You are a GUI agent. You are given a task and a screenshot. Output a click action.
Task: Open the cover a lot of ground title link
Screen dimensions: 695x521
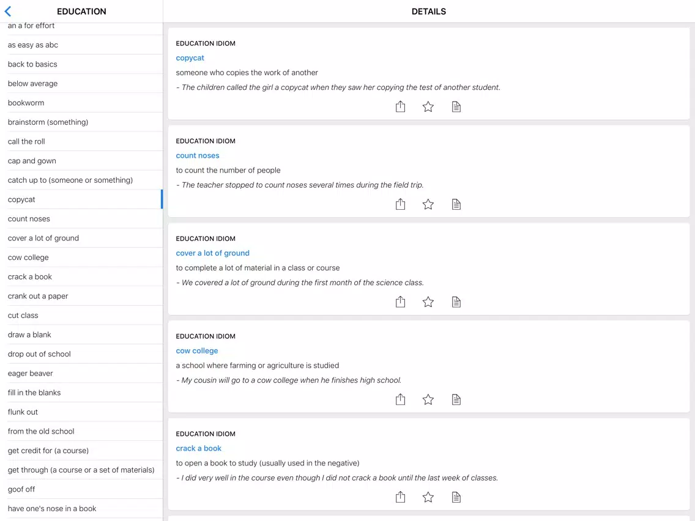pos(212,253)
